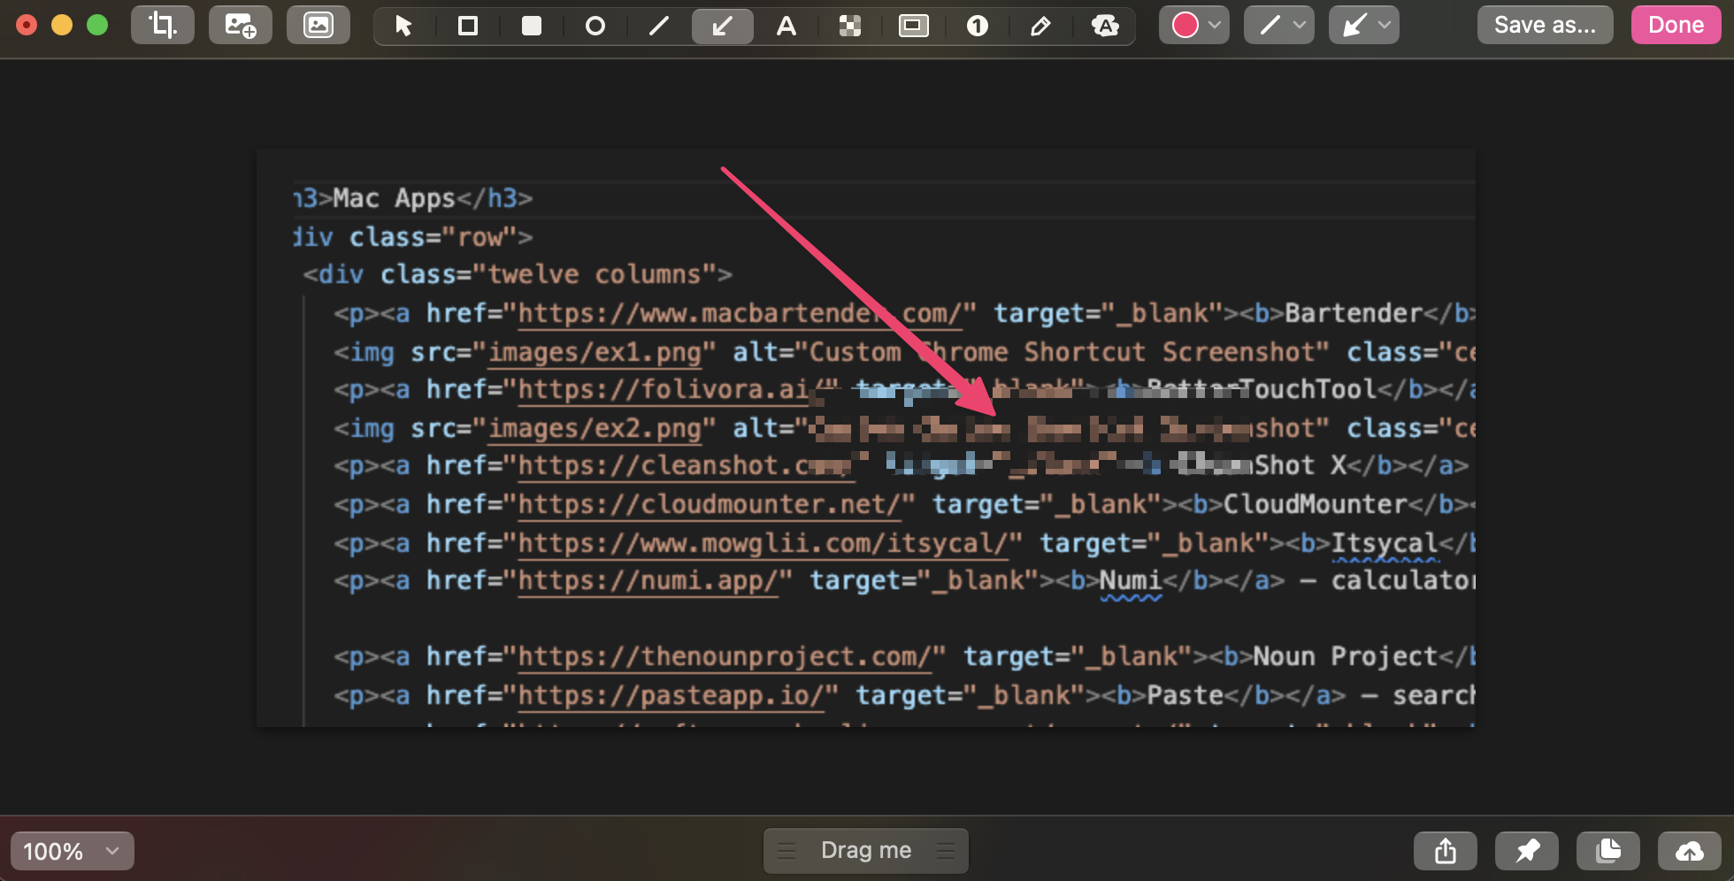Pick the red color swatch
Viewport: 1734px width, 881px height.
point(1185,25)
